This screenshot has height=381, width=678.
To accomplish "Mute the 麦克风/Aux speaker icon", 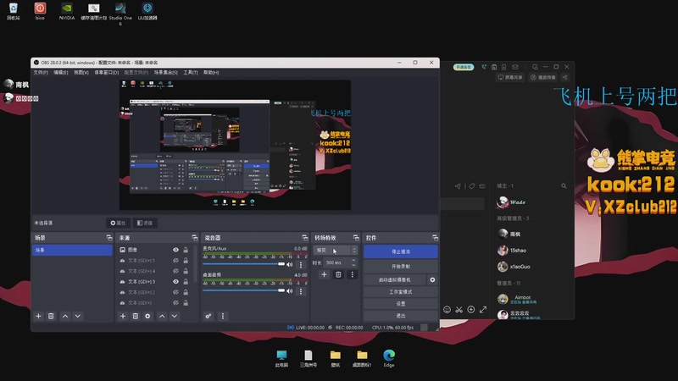I will pos(290,264).
